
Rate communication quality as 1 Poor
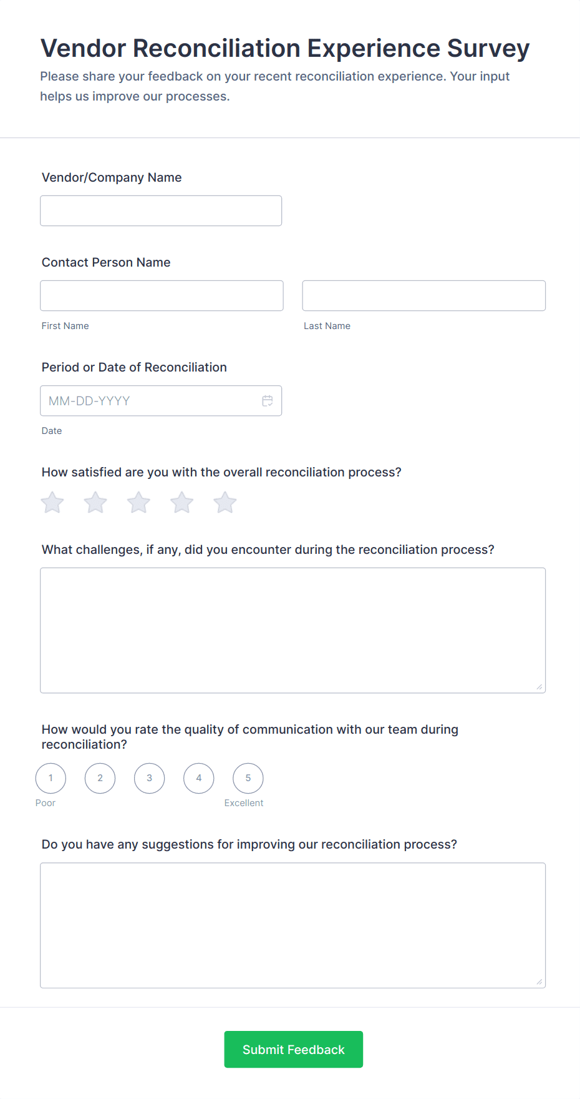(x=51, y=778)
